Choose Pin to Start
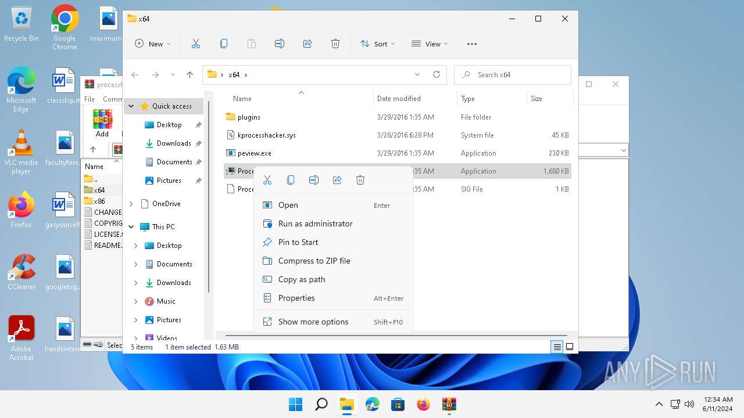 (x=333, y=242)
